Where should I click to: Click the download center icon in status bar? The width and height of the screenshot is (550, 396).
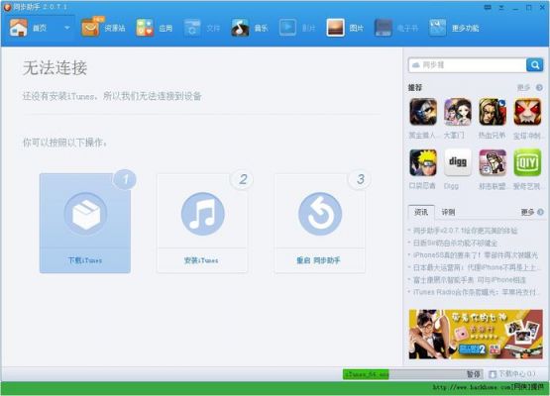coord(493,374)
